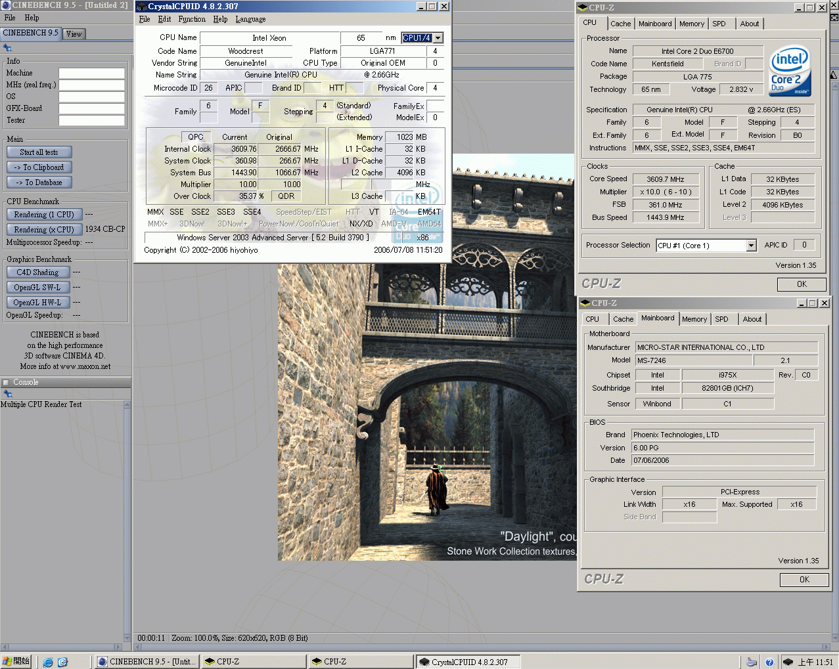Switch to CrystalCPUID via the taskbar button
The height and width of the screenshot is (669, 839).
(467, 662)
